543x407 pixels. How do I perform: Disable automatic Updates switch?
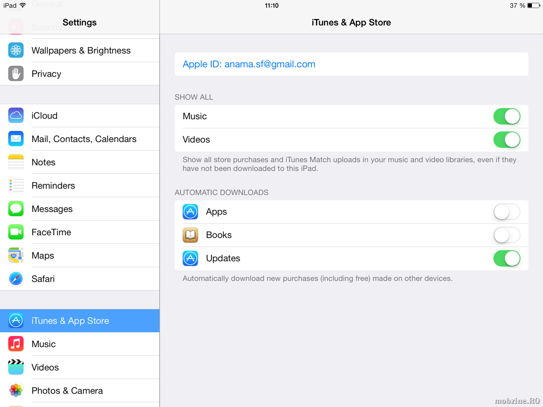(506, 258)
